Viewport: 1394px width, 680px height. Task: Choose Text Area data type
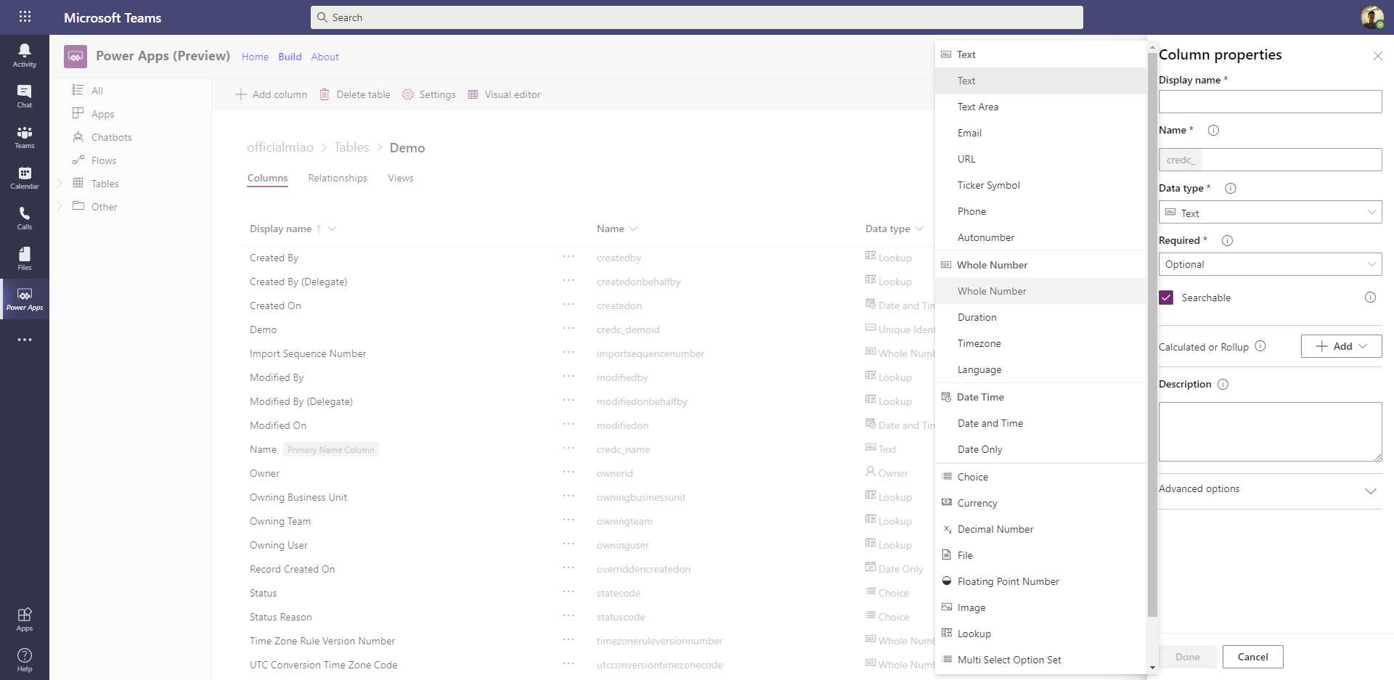point(1040,107)
